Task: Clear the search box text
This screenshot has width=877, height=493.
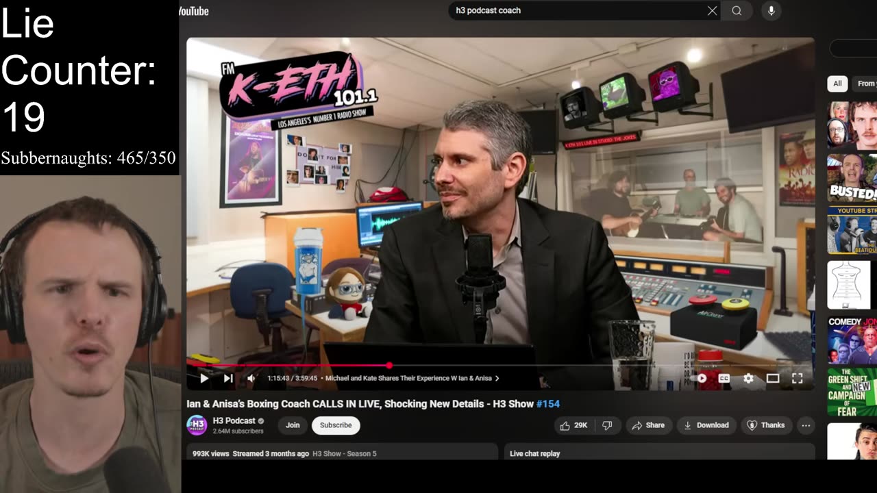Action: pos(713,10)
